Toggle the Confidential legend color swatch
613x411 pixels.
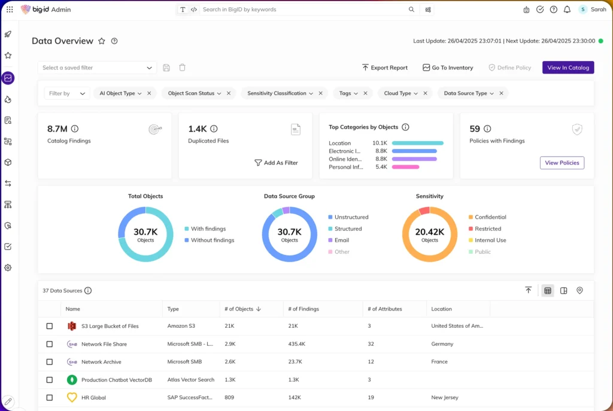tap(471, 217)
